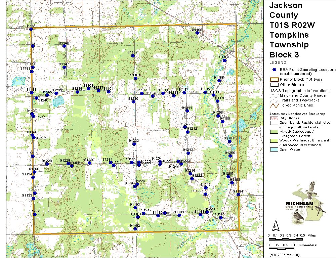The height and width of the screenshot is (258, 336).
Task: Click the Priority Block legend box
Action: pos(275,80)
